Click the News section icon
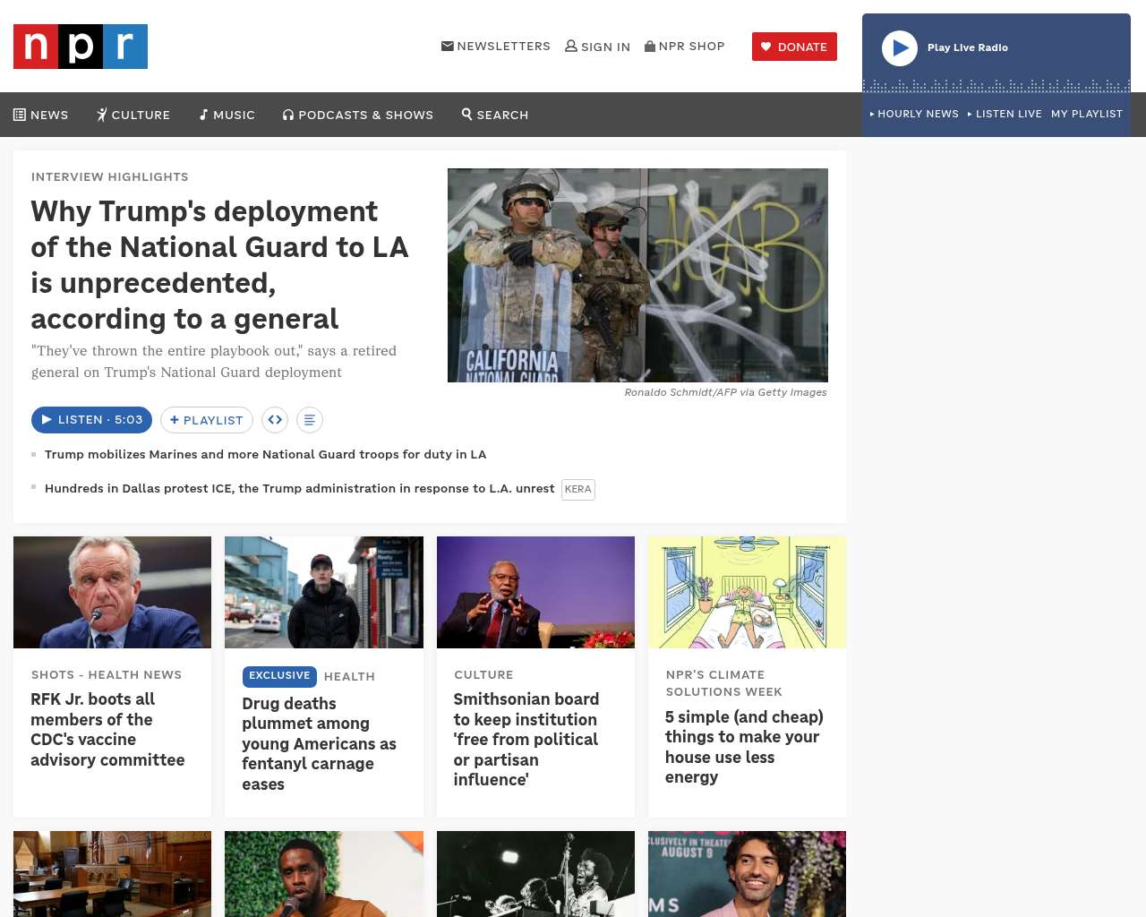The width and height of the screenshot is (1146, 917). (x=20, y=115)
